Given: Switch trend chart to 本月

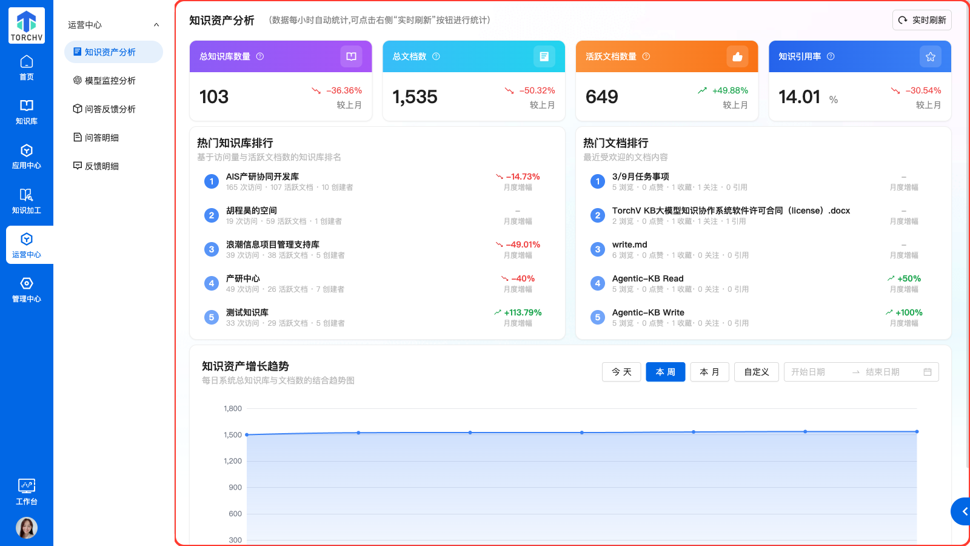Looking at the screenshot, I should (x=709, y=372).
